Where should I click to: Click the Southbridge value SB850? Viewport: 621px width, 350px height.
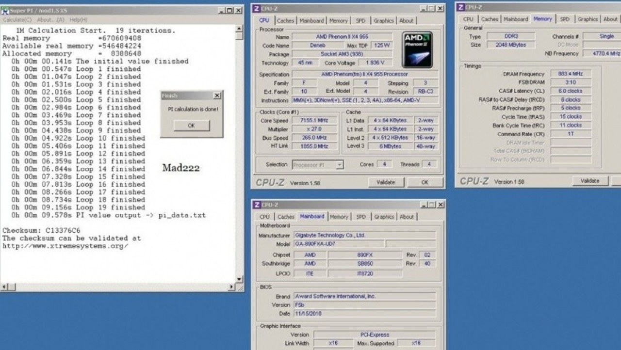(x=365, y=264)
